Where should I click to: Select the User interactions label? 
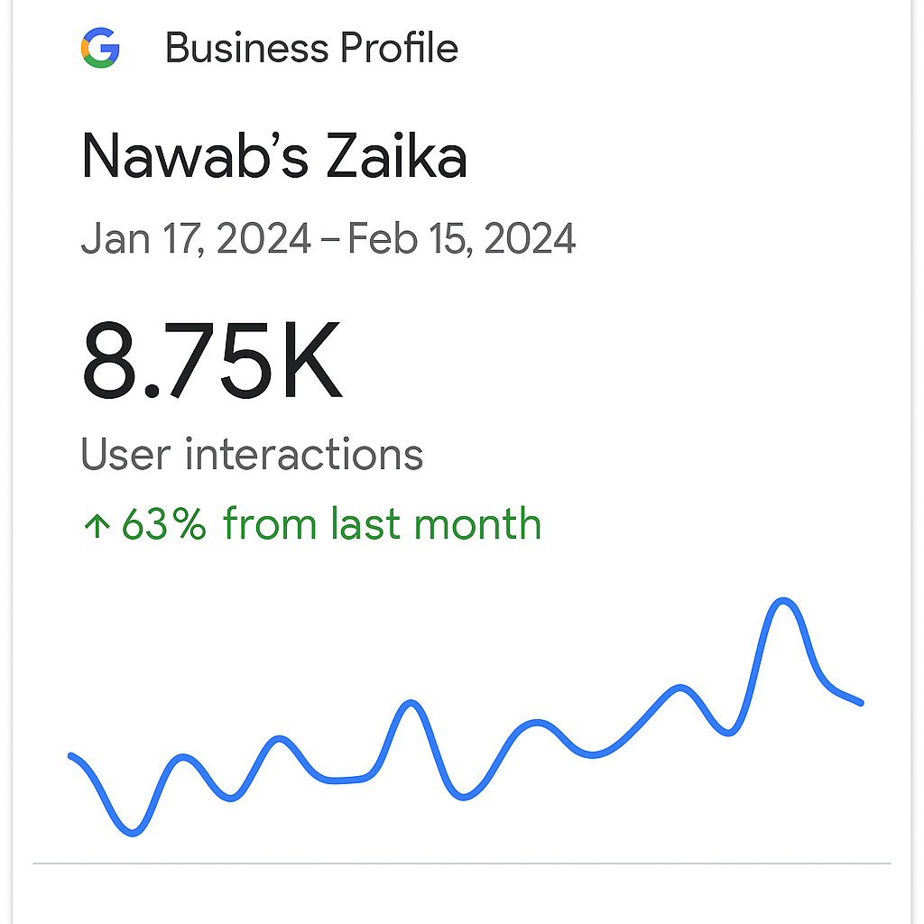[x=252, y=454]
